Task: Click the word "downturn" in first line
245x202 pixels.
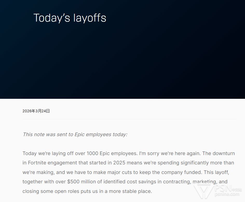Action: [223, 153]
